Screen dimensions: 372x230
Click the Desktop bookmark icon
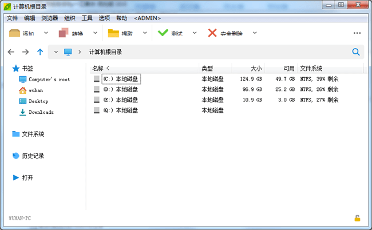[x=23, y=101]
